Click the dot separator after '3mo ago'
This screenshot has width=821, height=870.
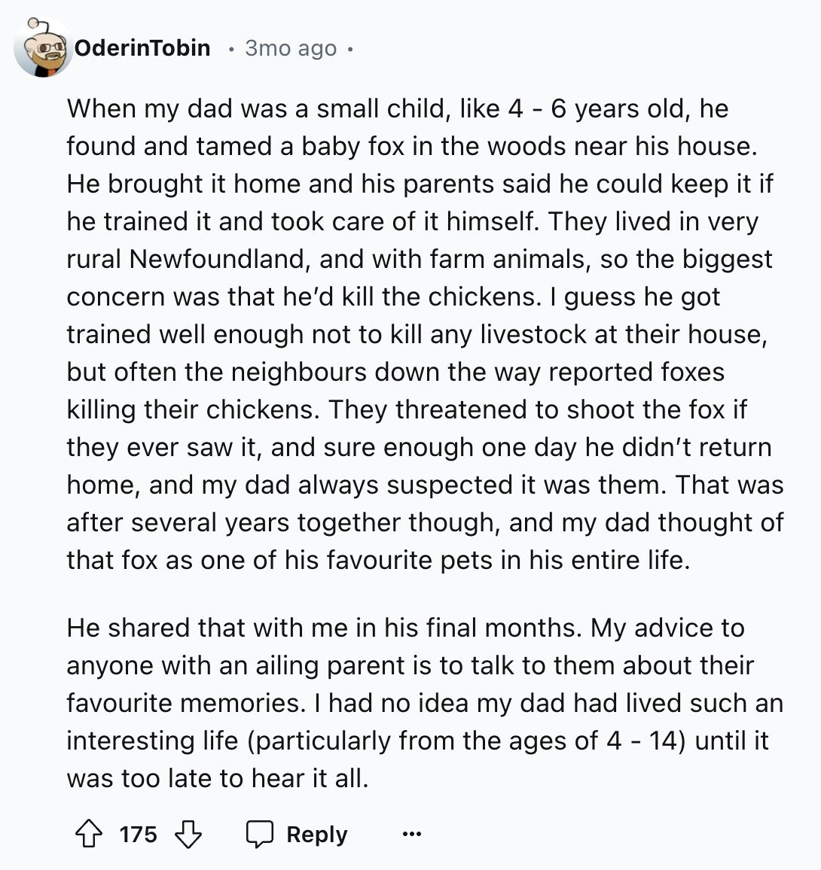350,50
